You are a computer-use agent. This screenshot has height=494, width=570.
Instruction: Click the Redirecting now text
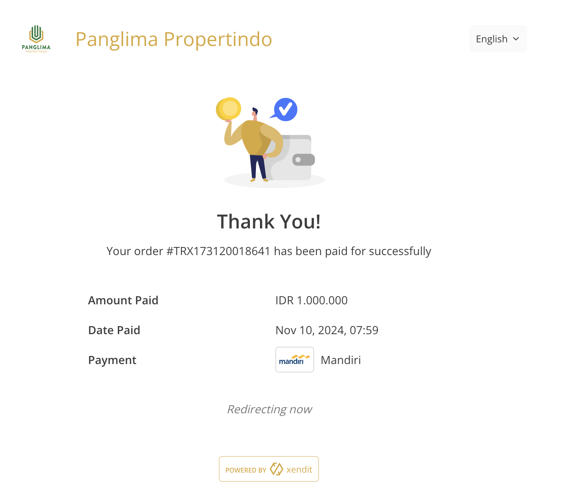[269, 409]
